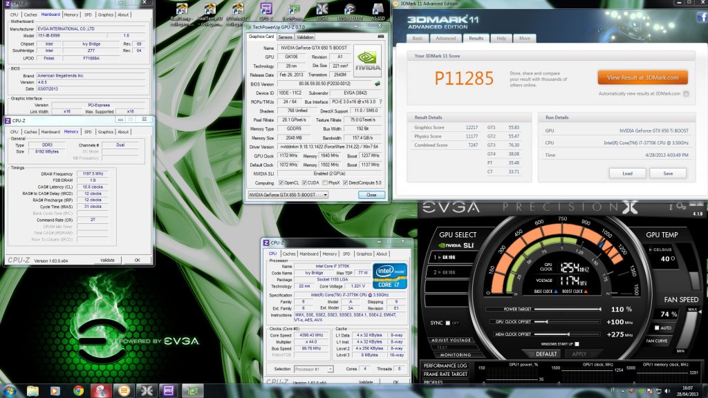Enable the AUTO fan checkbox
The width and height of the screenshot is (708, 398).
point(657,328)
